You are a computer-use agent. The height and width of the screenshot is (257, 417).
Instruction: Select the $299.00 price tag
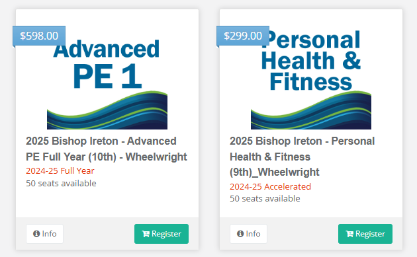(x=243, y=36)
